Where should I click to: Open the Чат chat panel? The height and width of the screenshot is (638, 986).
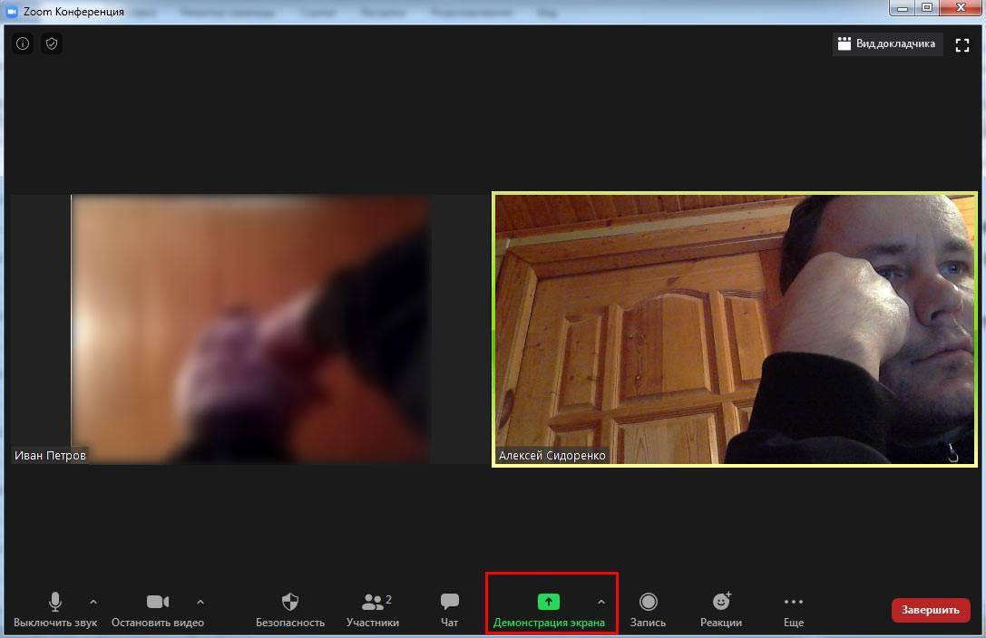click(450, 610)
